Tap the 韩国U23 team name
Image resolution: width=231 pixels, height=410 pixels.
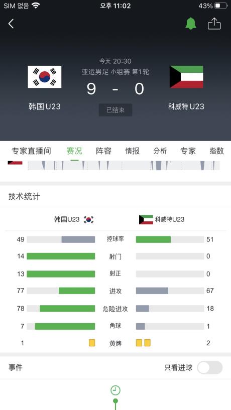click(45, 106)
